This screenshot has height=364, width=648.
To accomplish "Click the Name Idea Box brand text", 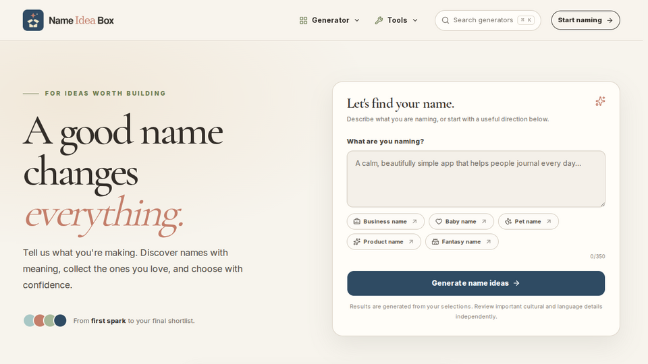I will point(81,20).
